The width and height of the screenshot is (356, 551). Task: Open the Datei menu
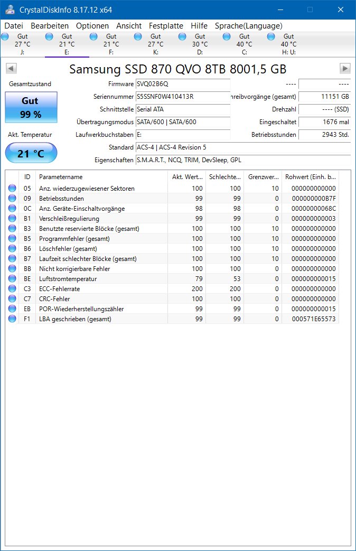pos(14,26)
